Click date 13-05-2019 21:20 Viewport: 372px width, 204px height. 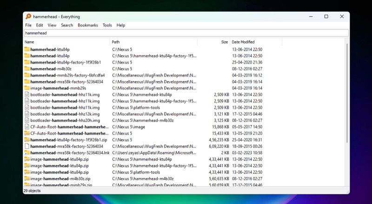(247, 133)
